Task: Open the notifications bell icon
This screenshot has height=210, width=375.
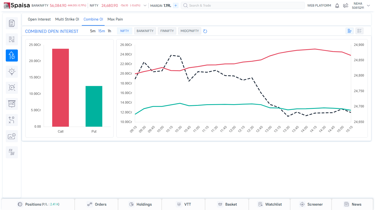Action: 337,5
